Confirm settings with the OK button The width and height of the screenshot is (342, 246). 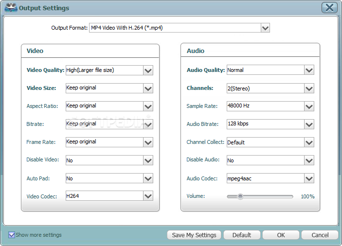pos(281,235)
